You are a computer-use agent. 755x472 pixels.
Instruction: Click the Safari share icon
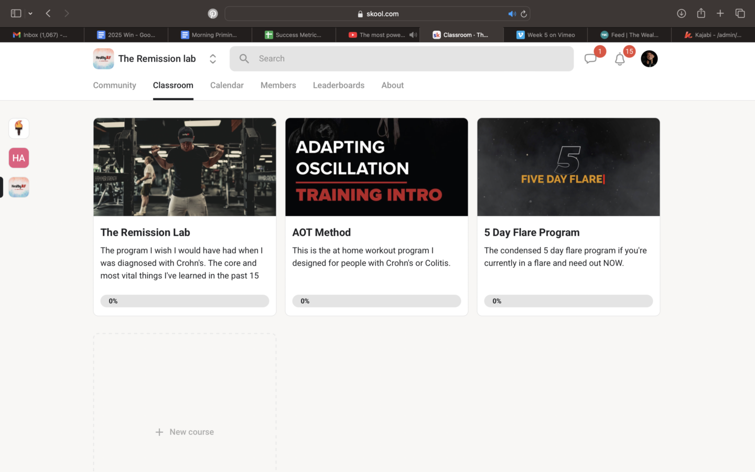pyautogui.click(x=701, y=14)
